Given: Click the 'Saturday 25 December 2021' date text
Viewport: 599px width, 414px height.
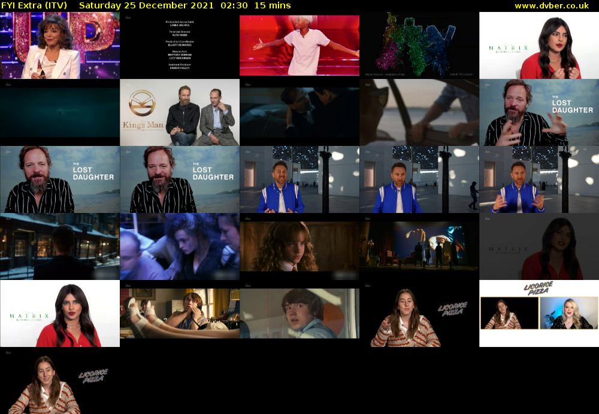Looking at the screenshot, I should click(146, 6).
